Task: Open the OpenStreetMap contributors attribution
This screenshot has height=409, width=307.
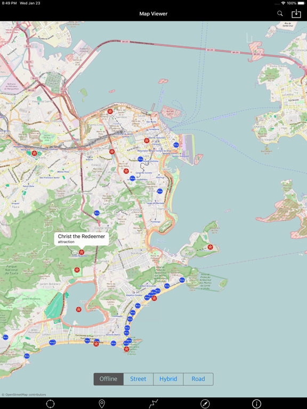Action: click(x=24, y=395)
